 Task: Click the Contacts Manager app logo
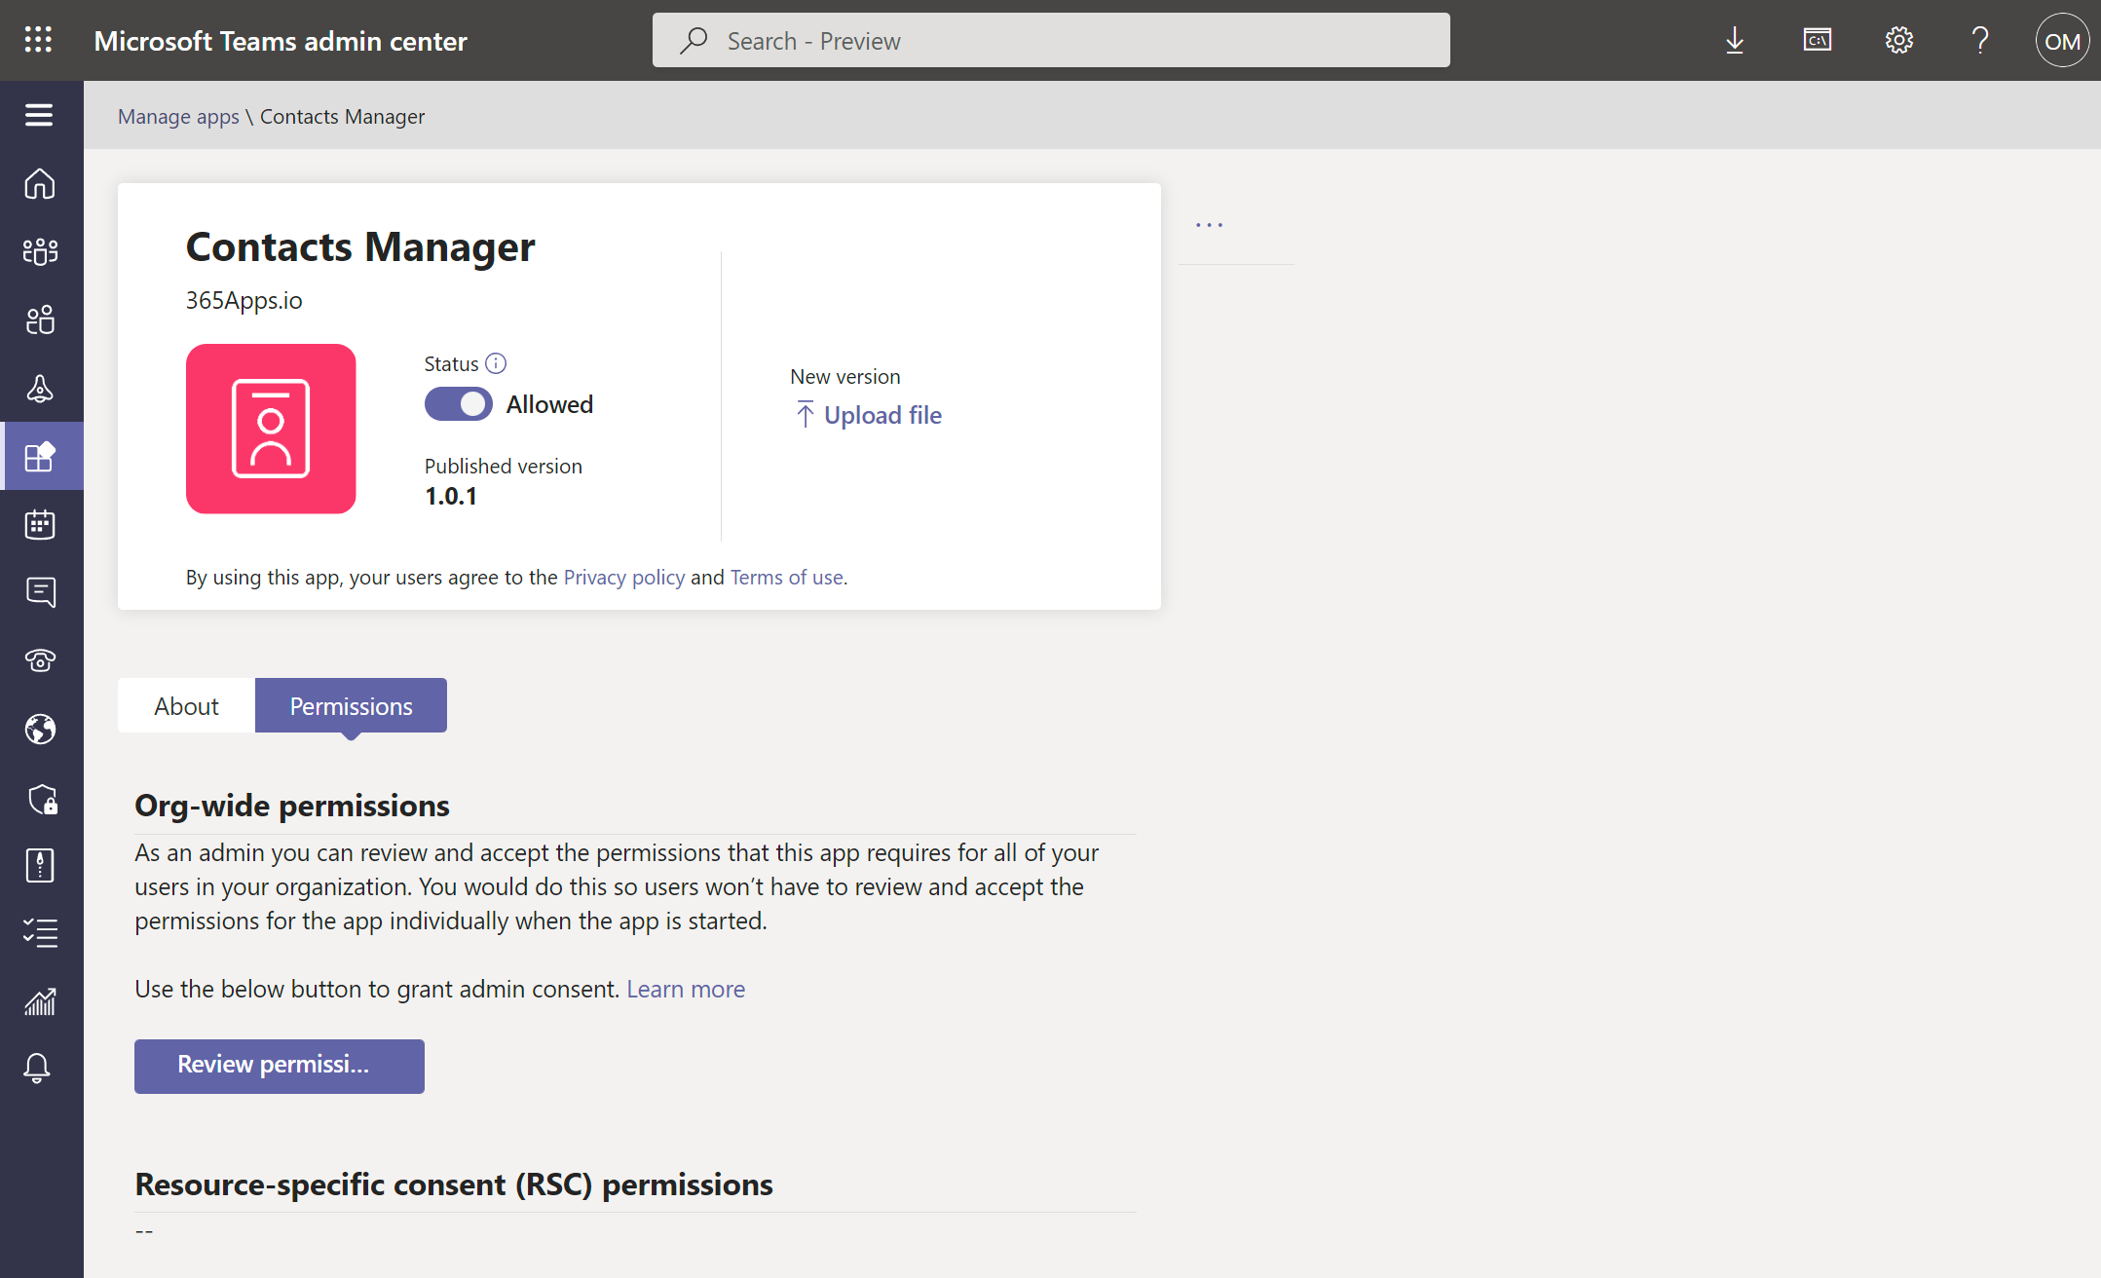click(271, 429)
